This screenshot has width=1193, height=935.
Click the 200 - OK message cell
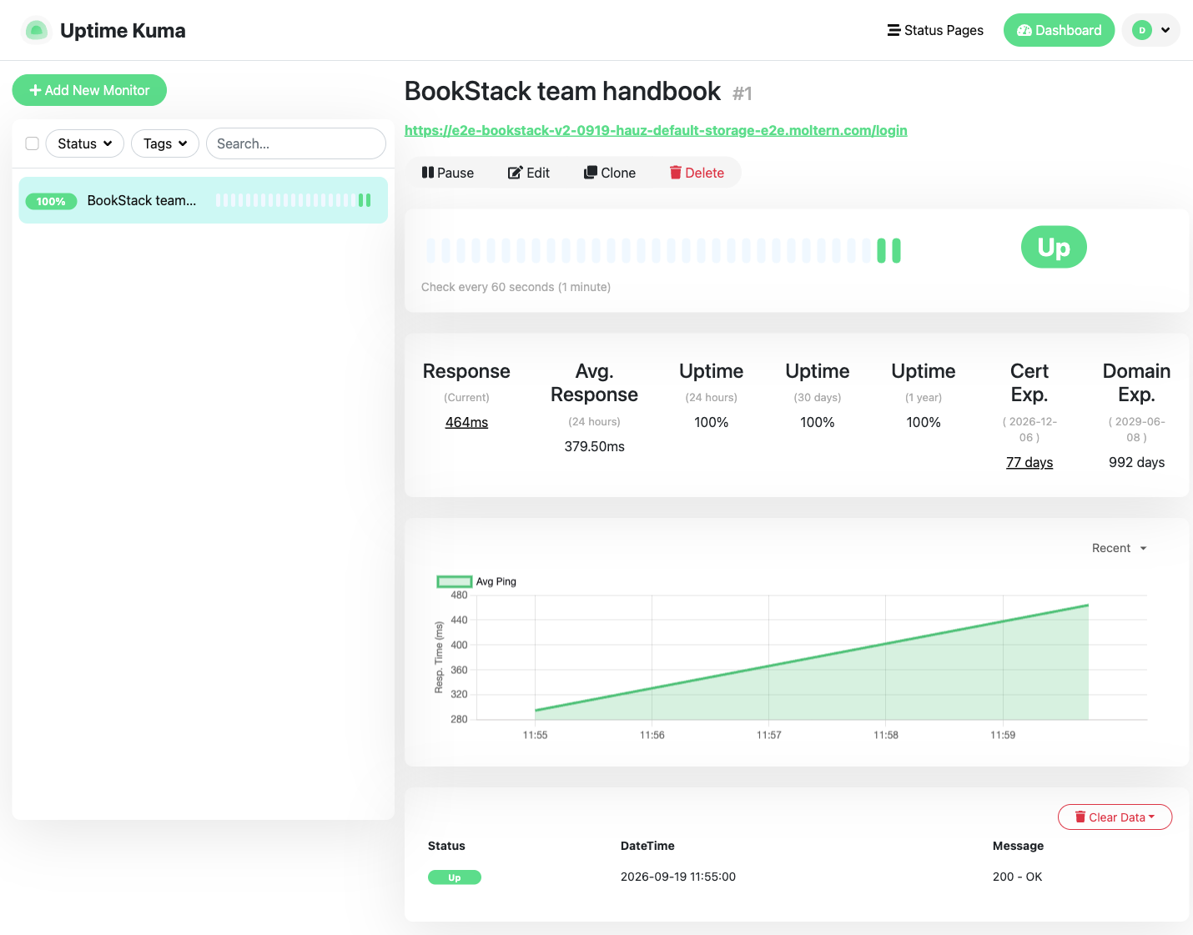tap(1017, 877)
